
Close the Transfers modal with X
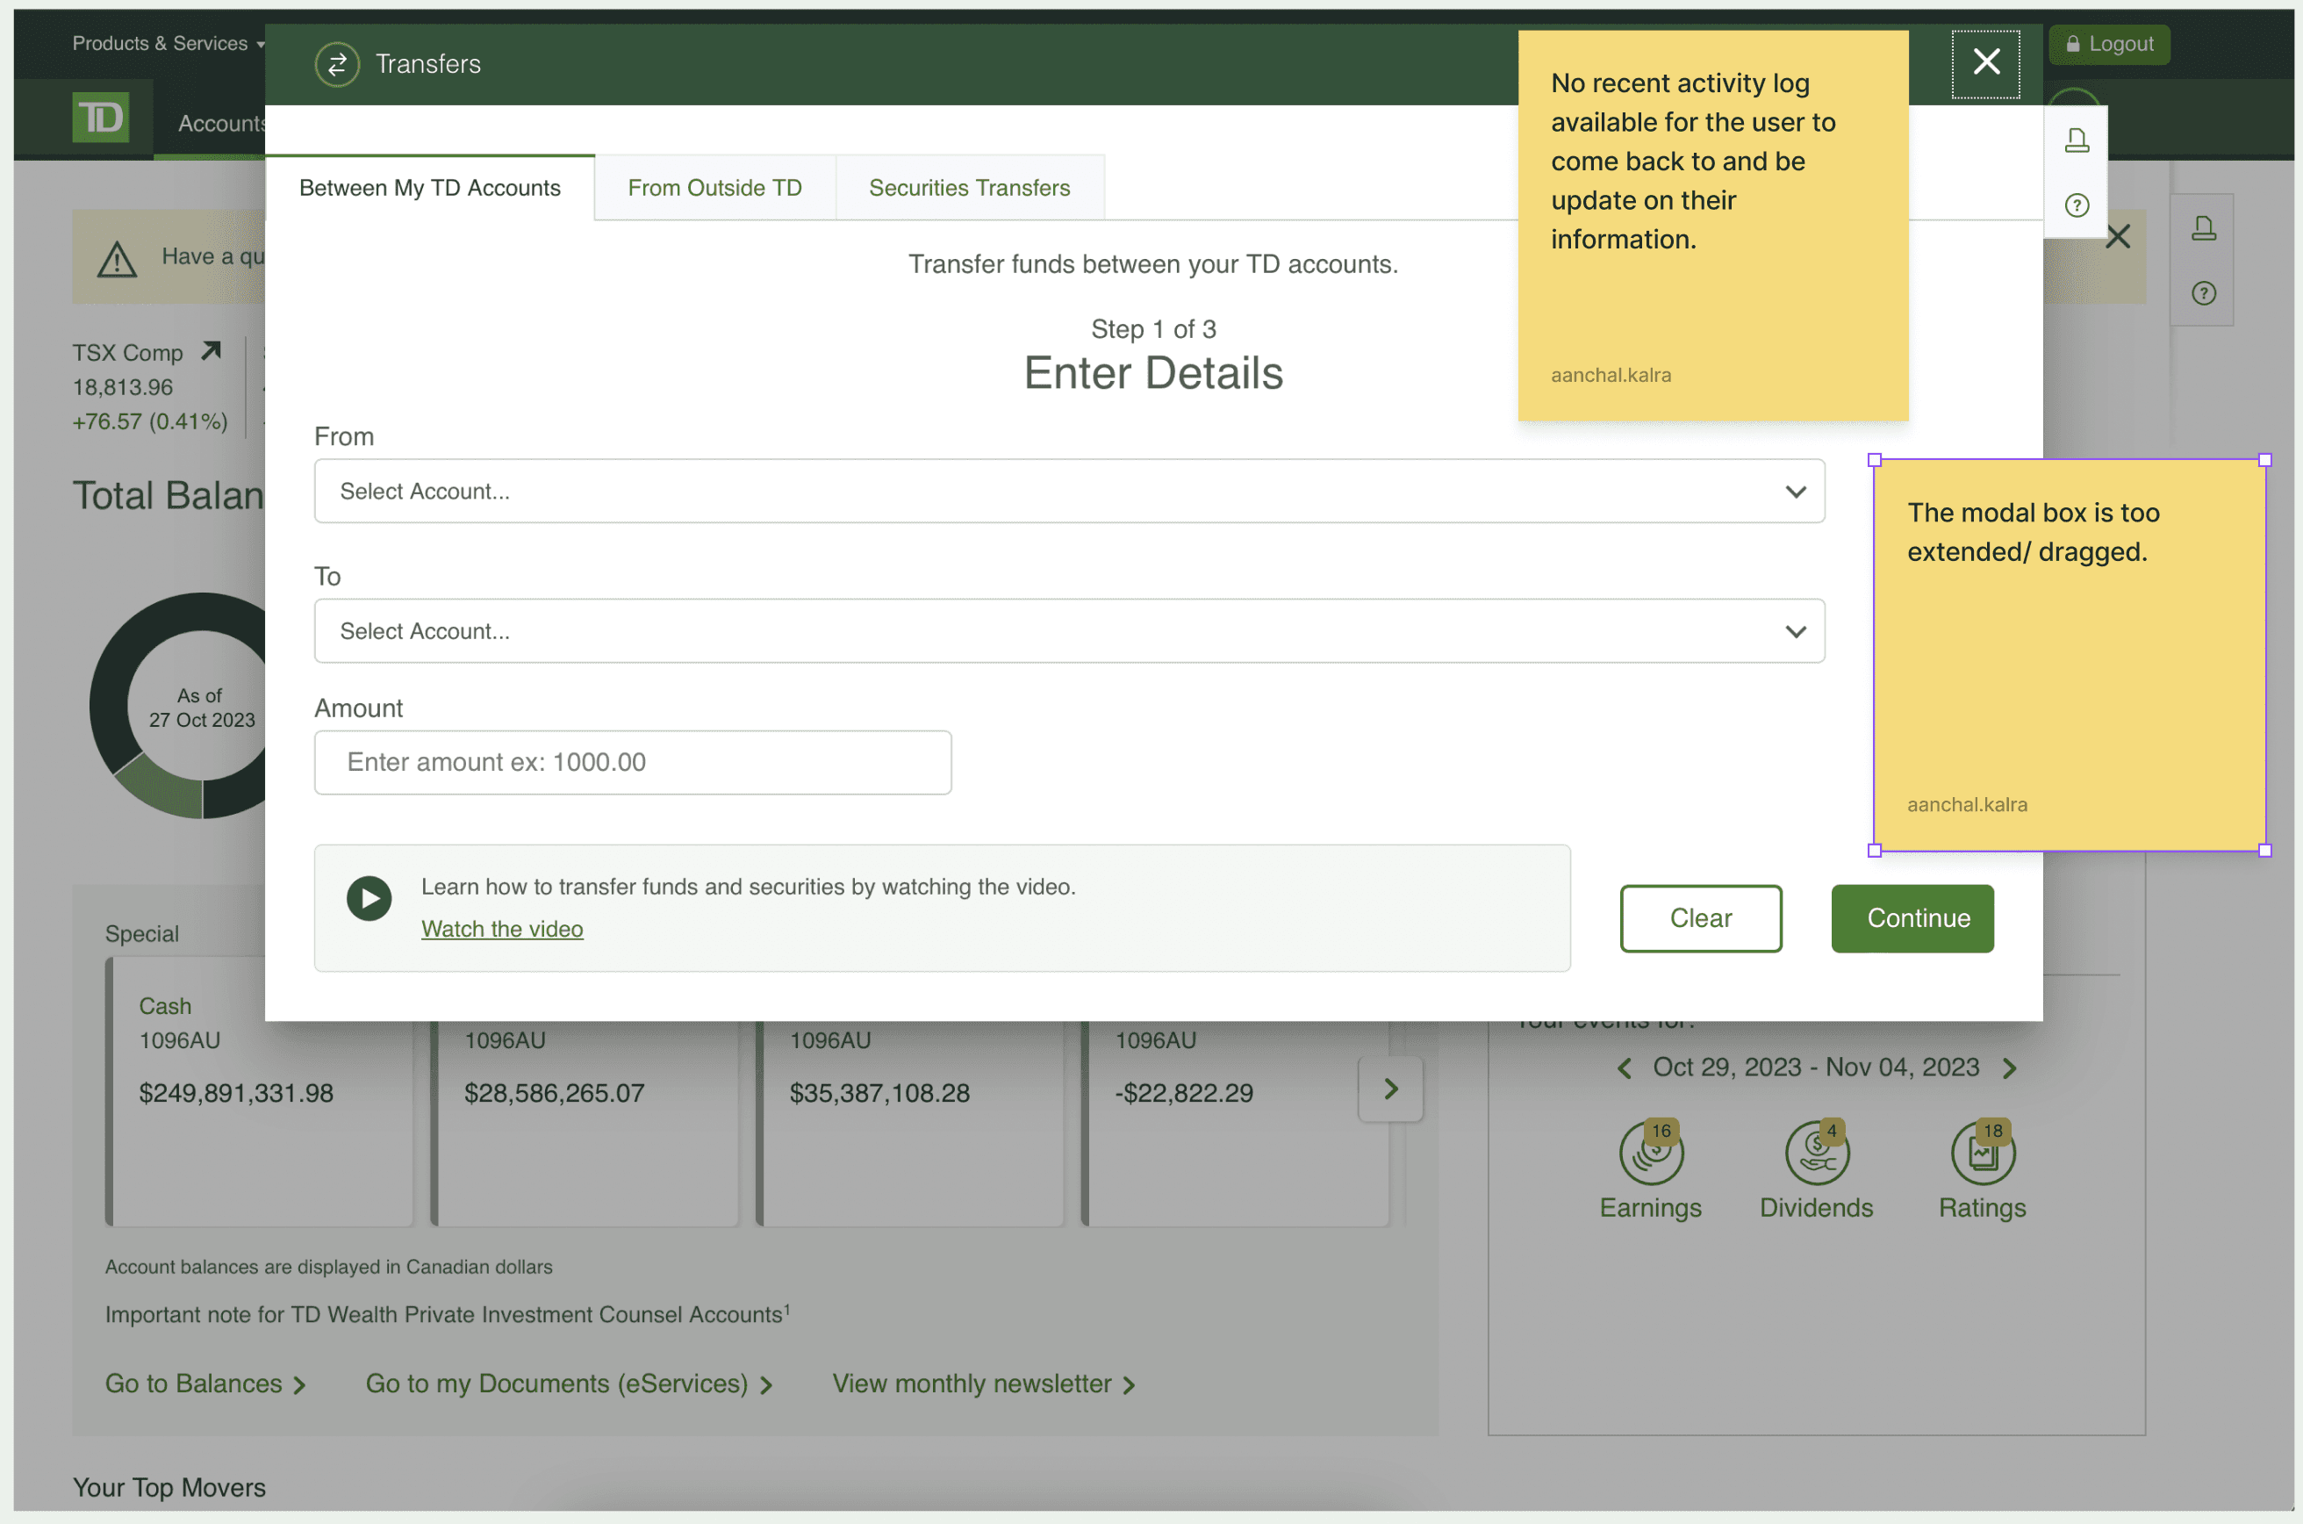coord(1986,62)
